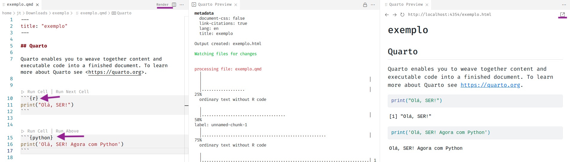Click 'Quarto' symbol breadcrumb
Viewport: 570px width, 162px height.
point(124,13)
